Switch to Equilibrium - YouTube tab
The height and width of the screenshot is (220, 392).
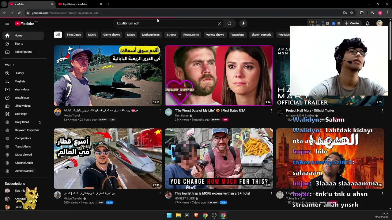point(80,4)
